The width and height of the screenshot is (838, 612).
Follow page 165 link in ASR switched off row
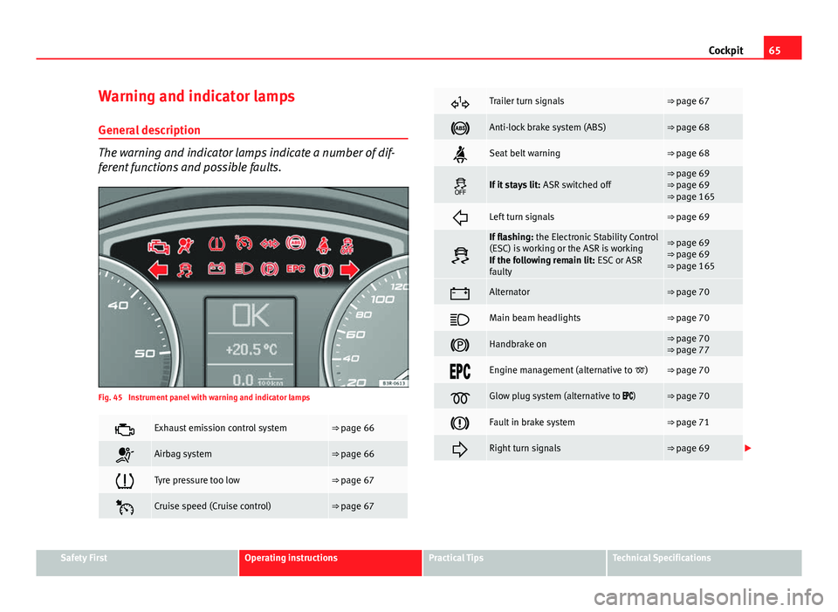tap(690, 196)
